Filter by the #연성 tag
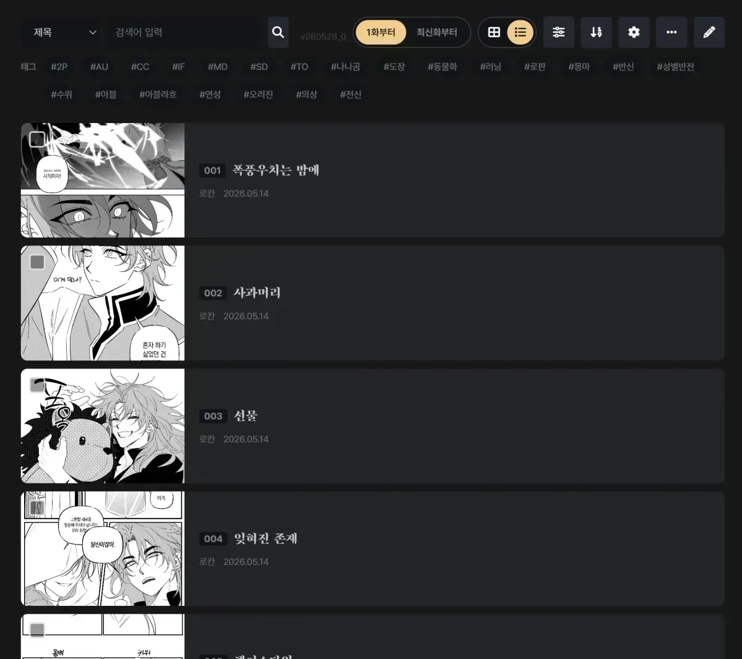The image size is (742, 659). pyautogui.click(x=210, y=95)
